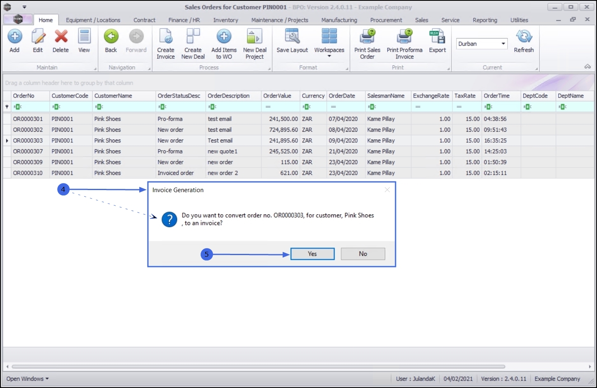This screenshot has height=388, width=597.
Task: Select order row OR0000302
Action: [299, 130]
